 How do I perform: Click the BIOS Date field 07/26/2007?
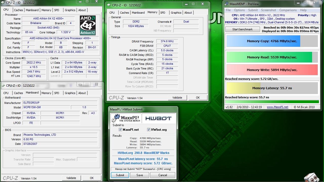pyautogui.click(x=60, y=144)
